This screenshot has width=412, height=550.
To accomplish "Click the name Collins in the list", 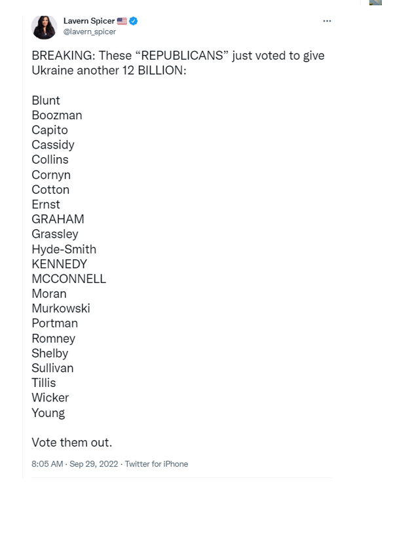I will click(50, 160).
